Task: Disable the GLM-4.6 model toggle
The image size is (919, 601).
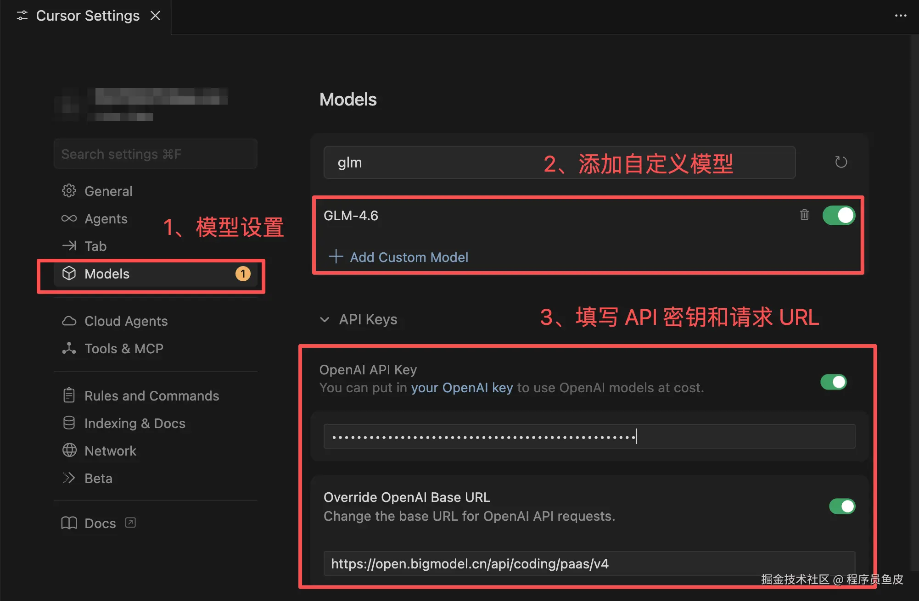Action: pos(838,215)
